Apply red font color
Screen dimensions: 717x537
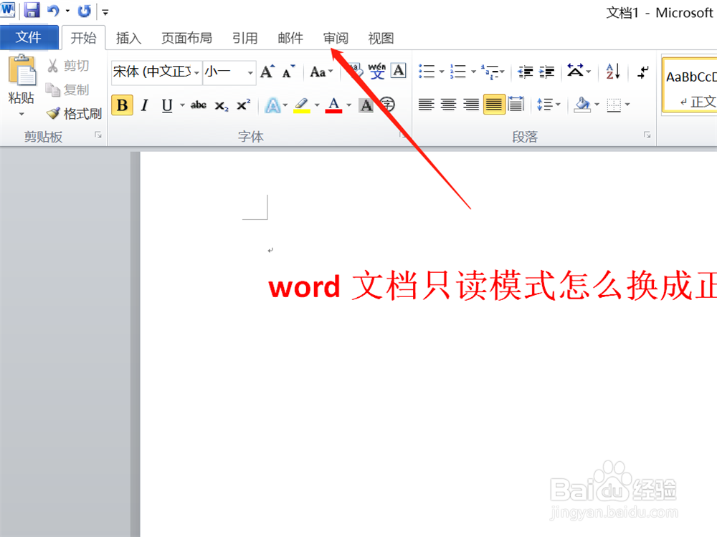click(x=334, y=105)
